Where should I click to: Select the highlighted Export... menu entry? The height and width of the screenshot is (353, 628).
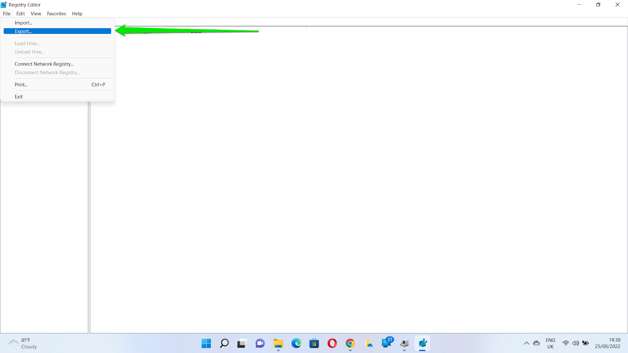[x=57, y=31]
